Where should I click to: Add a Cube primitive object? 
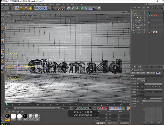click(x=69, y=8)
